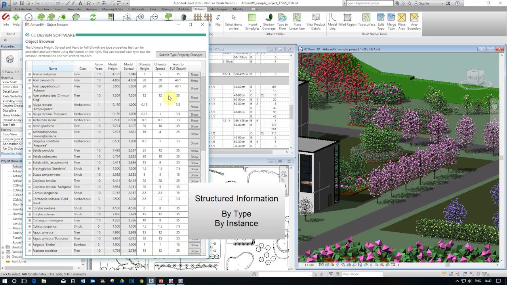
Task: Select the Filled Region tool
Action: pyautogui.click(x=347, y=20)
